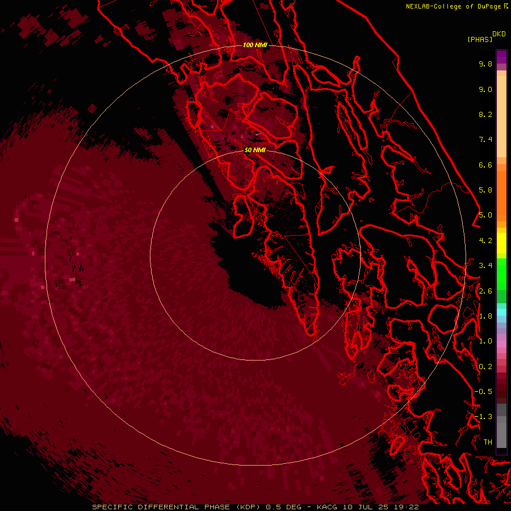Click the [PHAS] legend unit label
Viewport: 511px width, 511px height.
point(480,39)
